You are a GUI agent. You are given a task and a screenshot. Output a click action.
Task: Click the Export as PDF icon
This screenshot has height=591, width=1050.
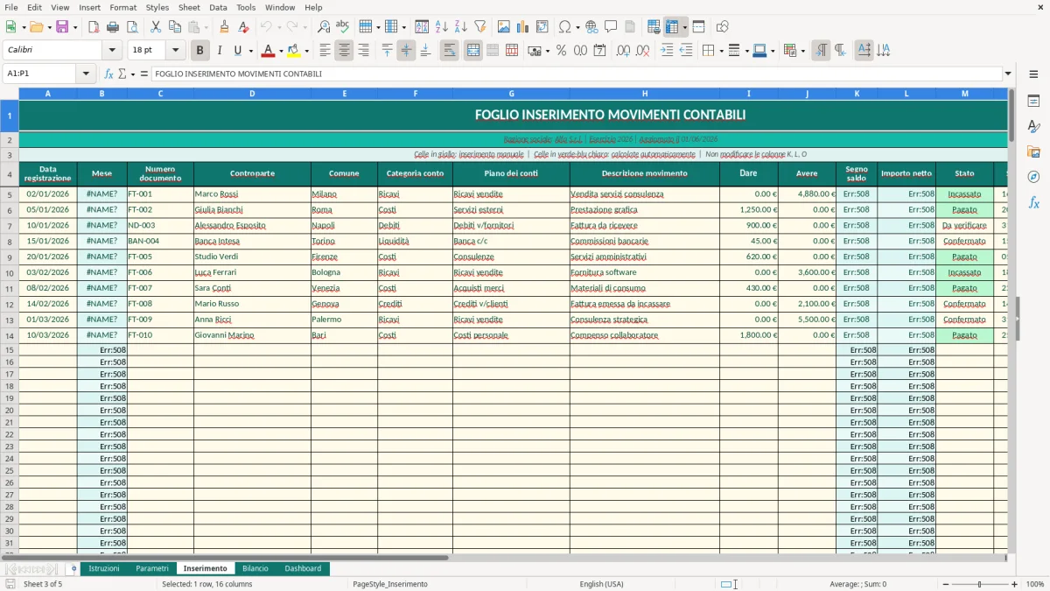tap(94, 27)
